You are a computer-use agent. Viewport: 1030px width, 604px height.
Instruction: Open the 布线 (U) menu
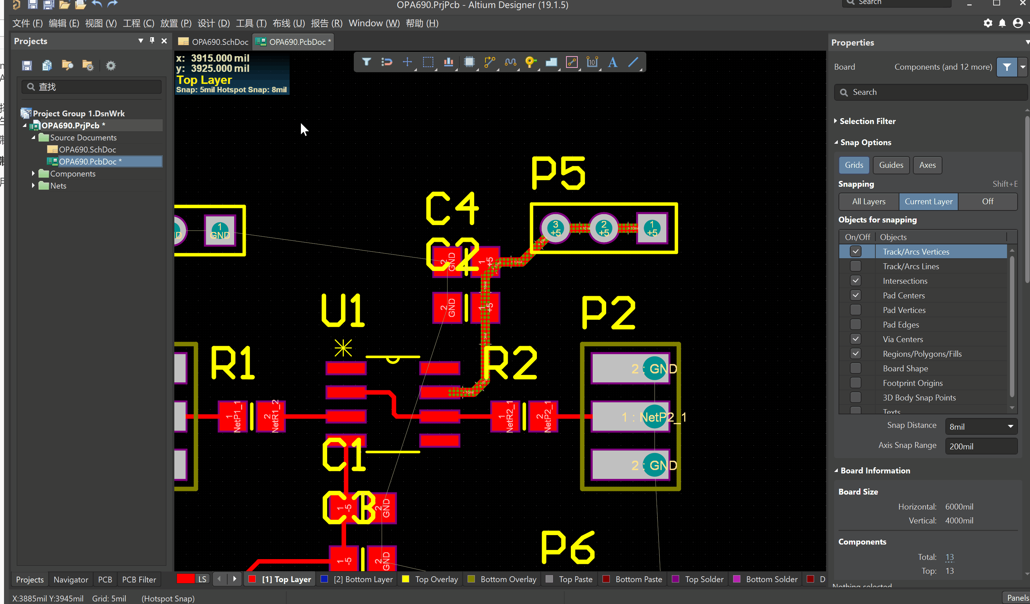(289, 23)
